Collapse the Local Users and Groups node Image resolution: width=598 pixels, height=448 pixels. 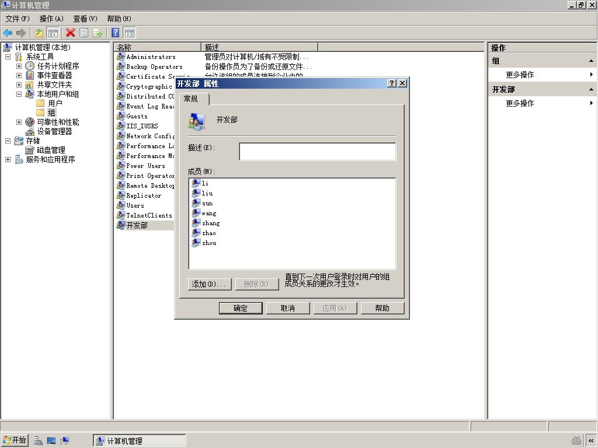tap(19, 94)
